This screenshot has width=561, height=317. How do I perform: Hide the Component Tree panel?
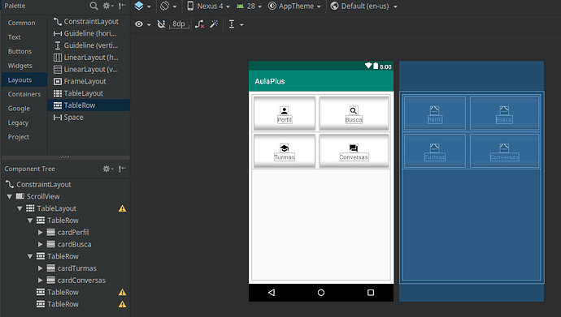pos(122,169)
